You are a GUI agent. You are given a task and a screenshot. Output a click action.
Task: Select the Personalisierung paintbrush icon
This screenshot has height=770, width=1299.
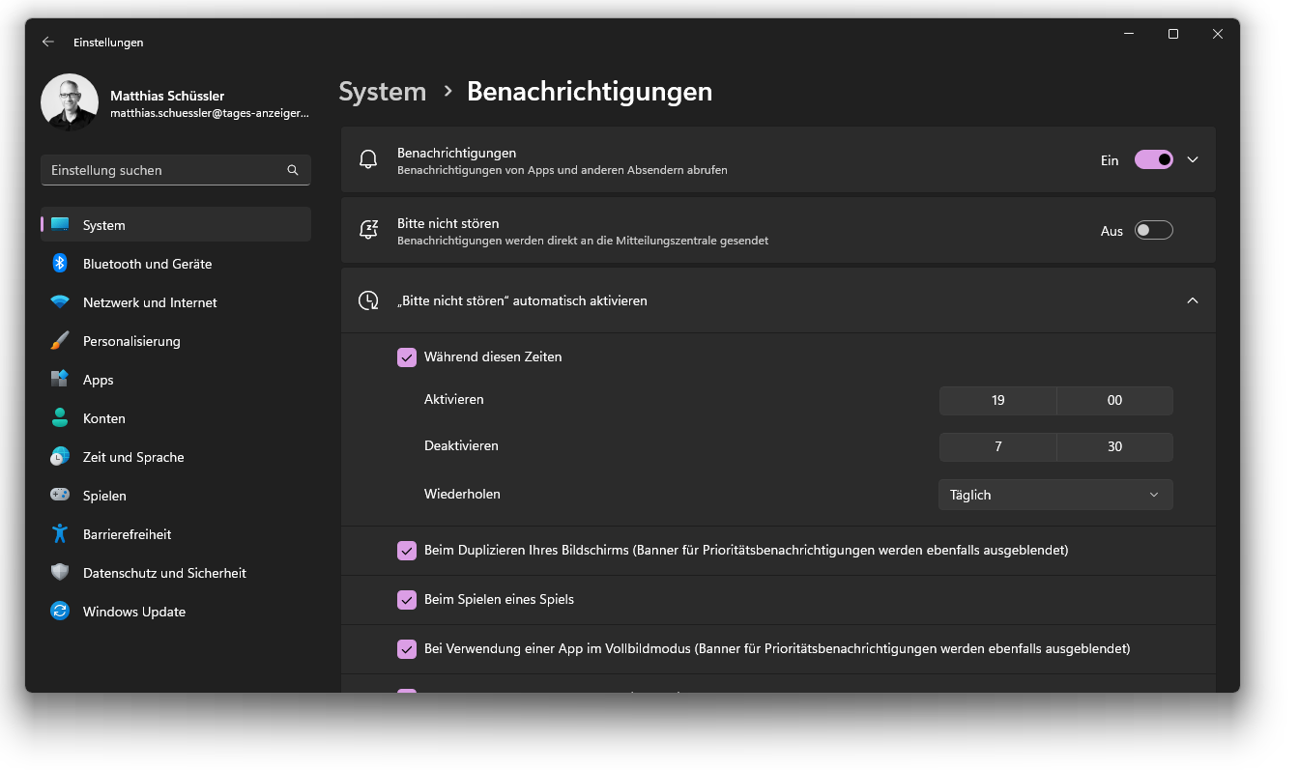pyautogui.click(x=60, y=341)
